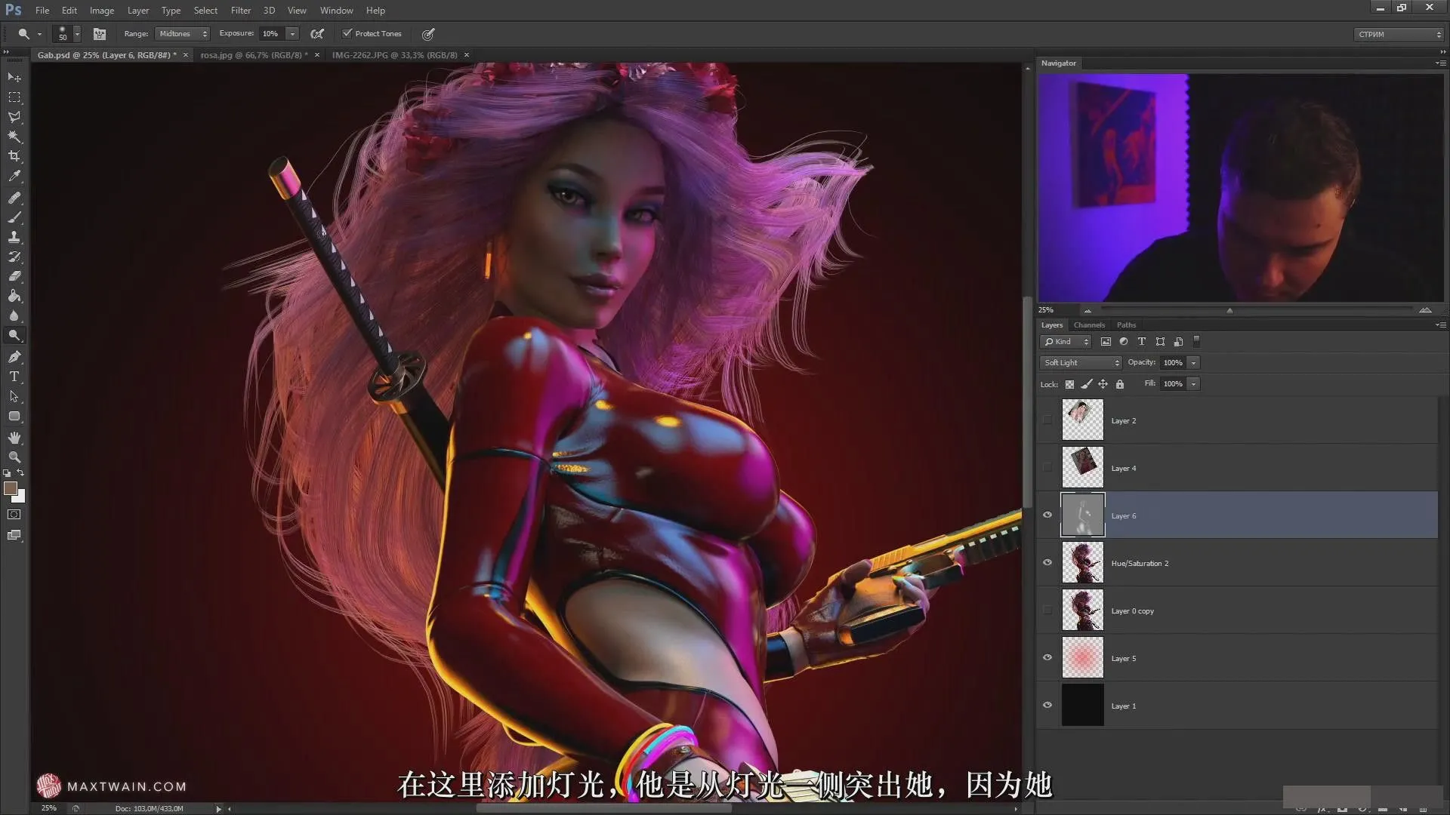Image resolution: width=1450 pixels, height=815 pixels.
Task: Switch to the Channels tab
Action: [1088, 324]
